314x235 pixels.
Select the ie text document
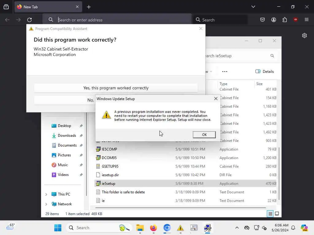point(185,201)
